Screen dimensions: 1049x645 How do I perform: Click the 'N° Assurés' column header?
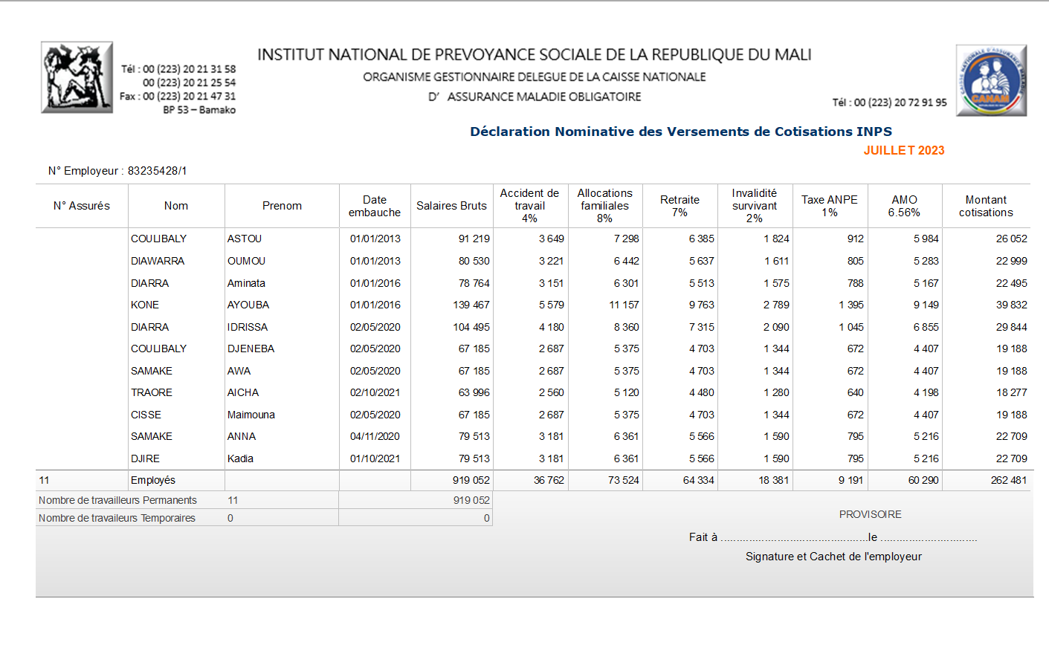(82, 206)
